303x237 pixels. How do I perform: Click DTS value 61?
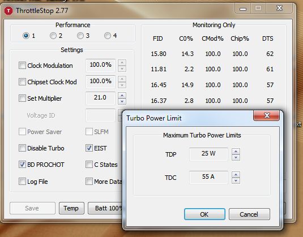[270, 69]
